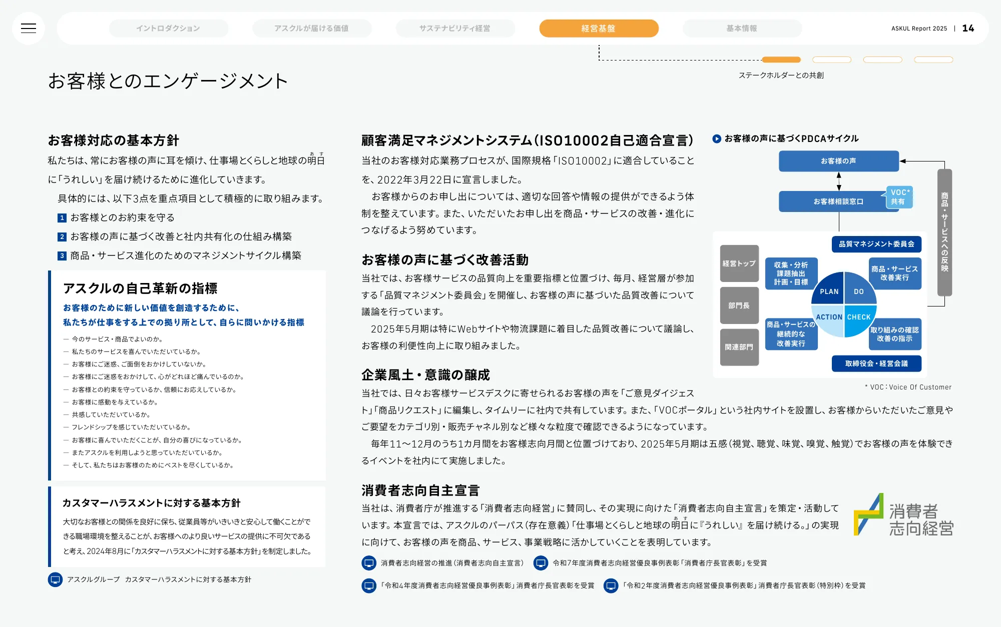Click the VOC 共有 bubble
Viewport: 1001px width, 627px height.
click(x=899, y=197)
